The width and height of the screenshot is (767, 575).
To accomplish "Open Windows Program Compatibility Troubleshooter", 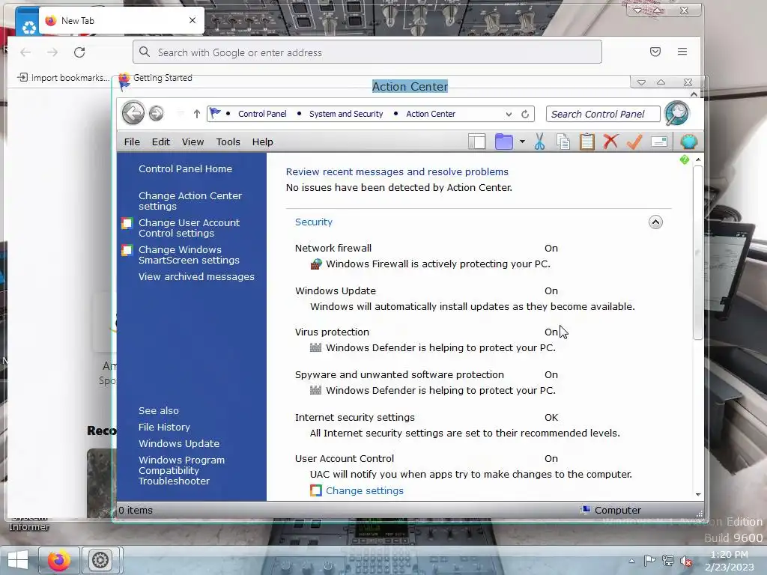I will pos(181,470).
